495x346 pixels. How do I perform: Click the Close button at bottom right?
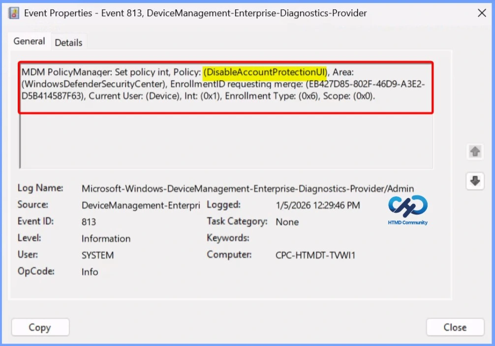point(455,327)
